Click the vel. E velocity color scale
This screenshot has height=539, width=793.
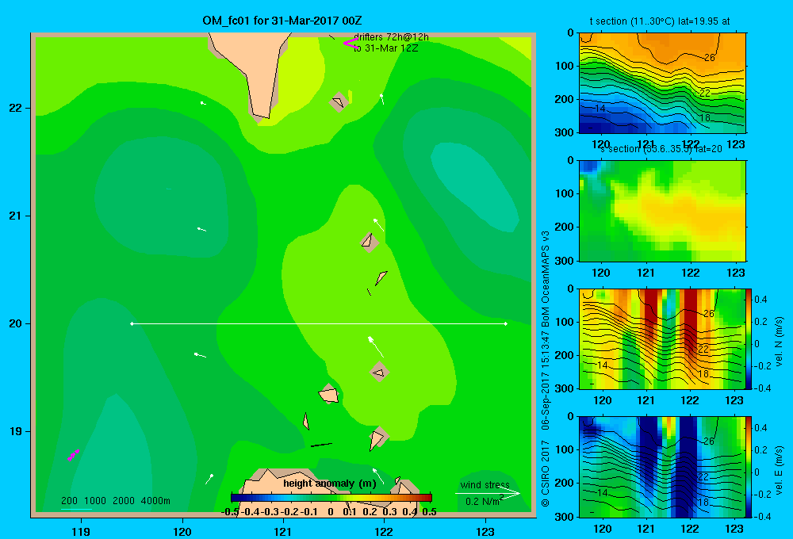coord(749,467)
